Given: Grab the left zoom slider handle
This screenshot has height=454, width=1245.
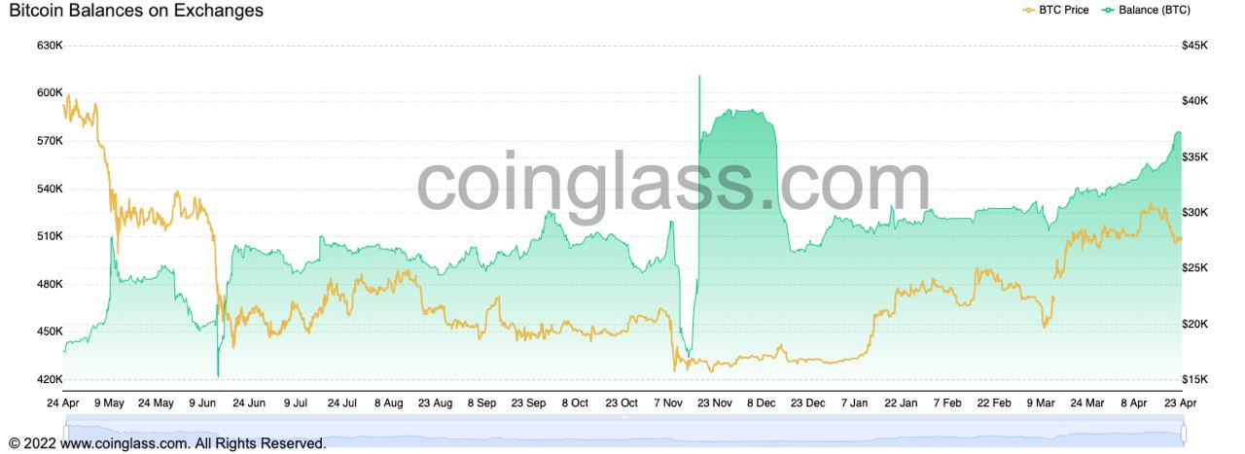Looking at the screenshot, I should (65, 431).
